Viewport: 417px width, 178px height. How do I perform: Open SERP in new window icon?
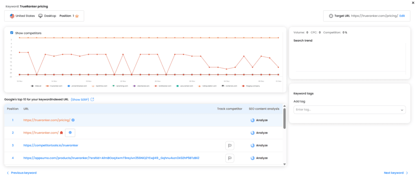pos(92,99)
